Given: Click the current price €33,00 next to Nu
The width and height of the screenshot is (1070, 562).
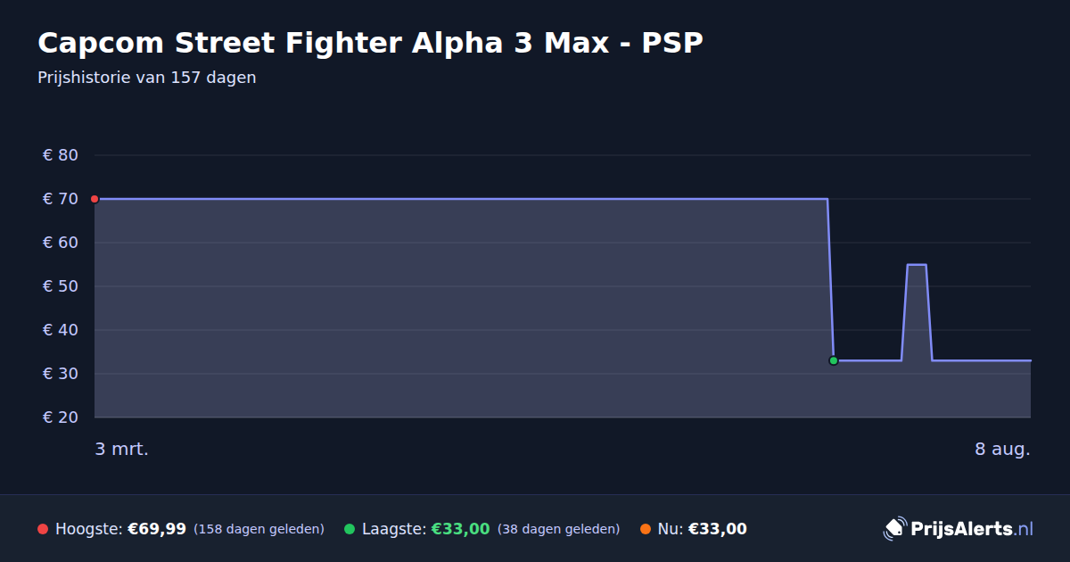Looking at the screenshot, I should (718, 529).
